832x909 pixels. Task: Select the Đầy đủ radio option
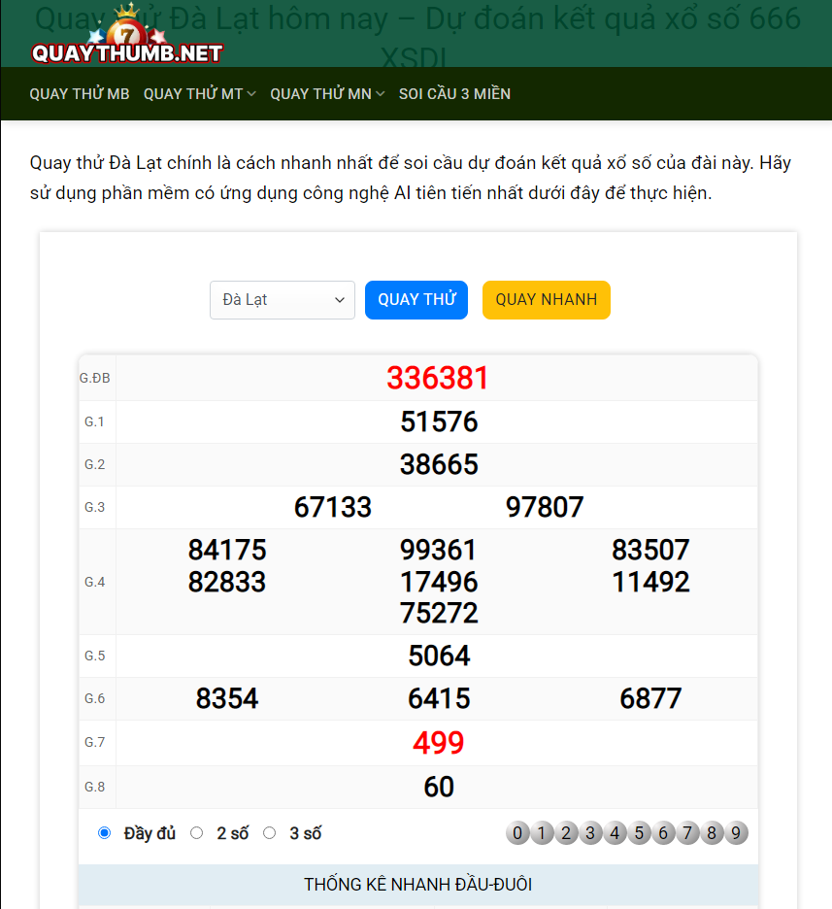point(105,833)
